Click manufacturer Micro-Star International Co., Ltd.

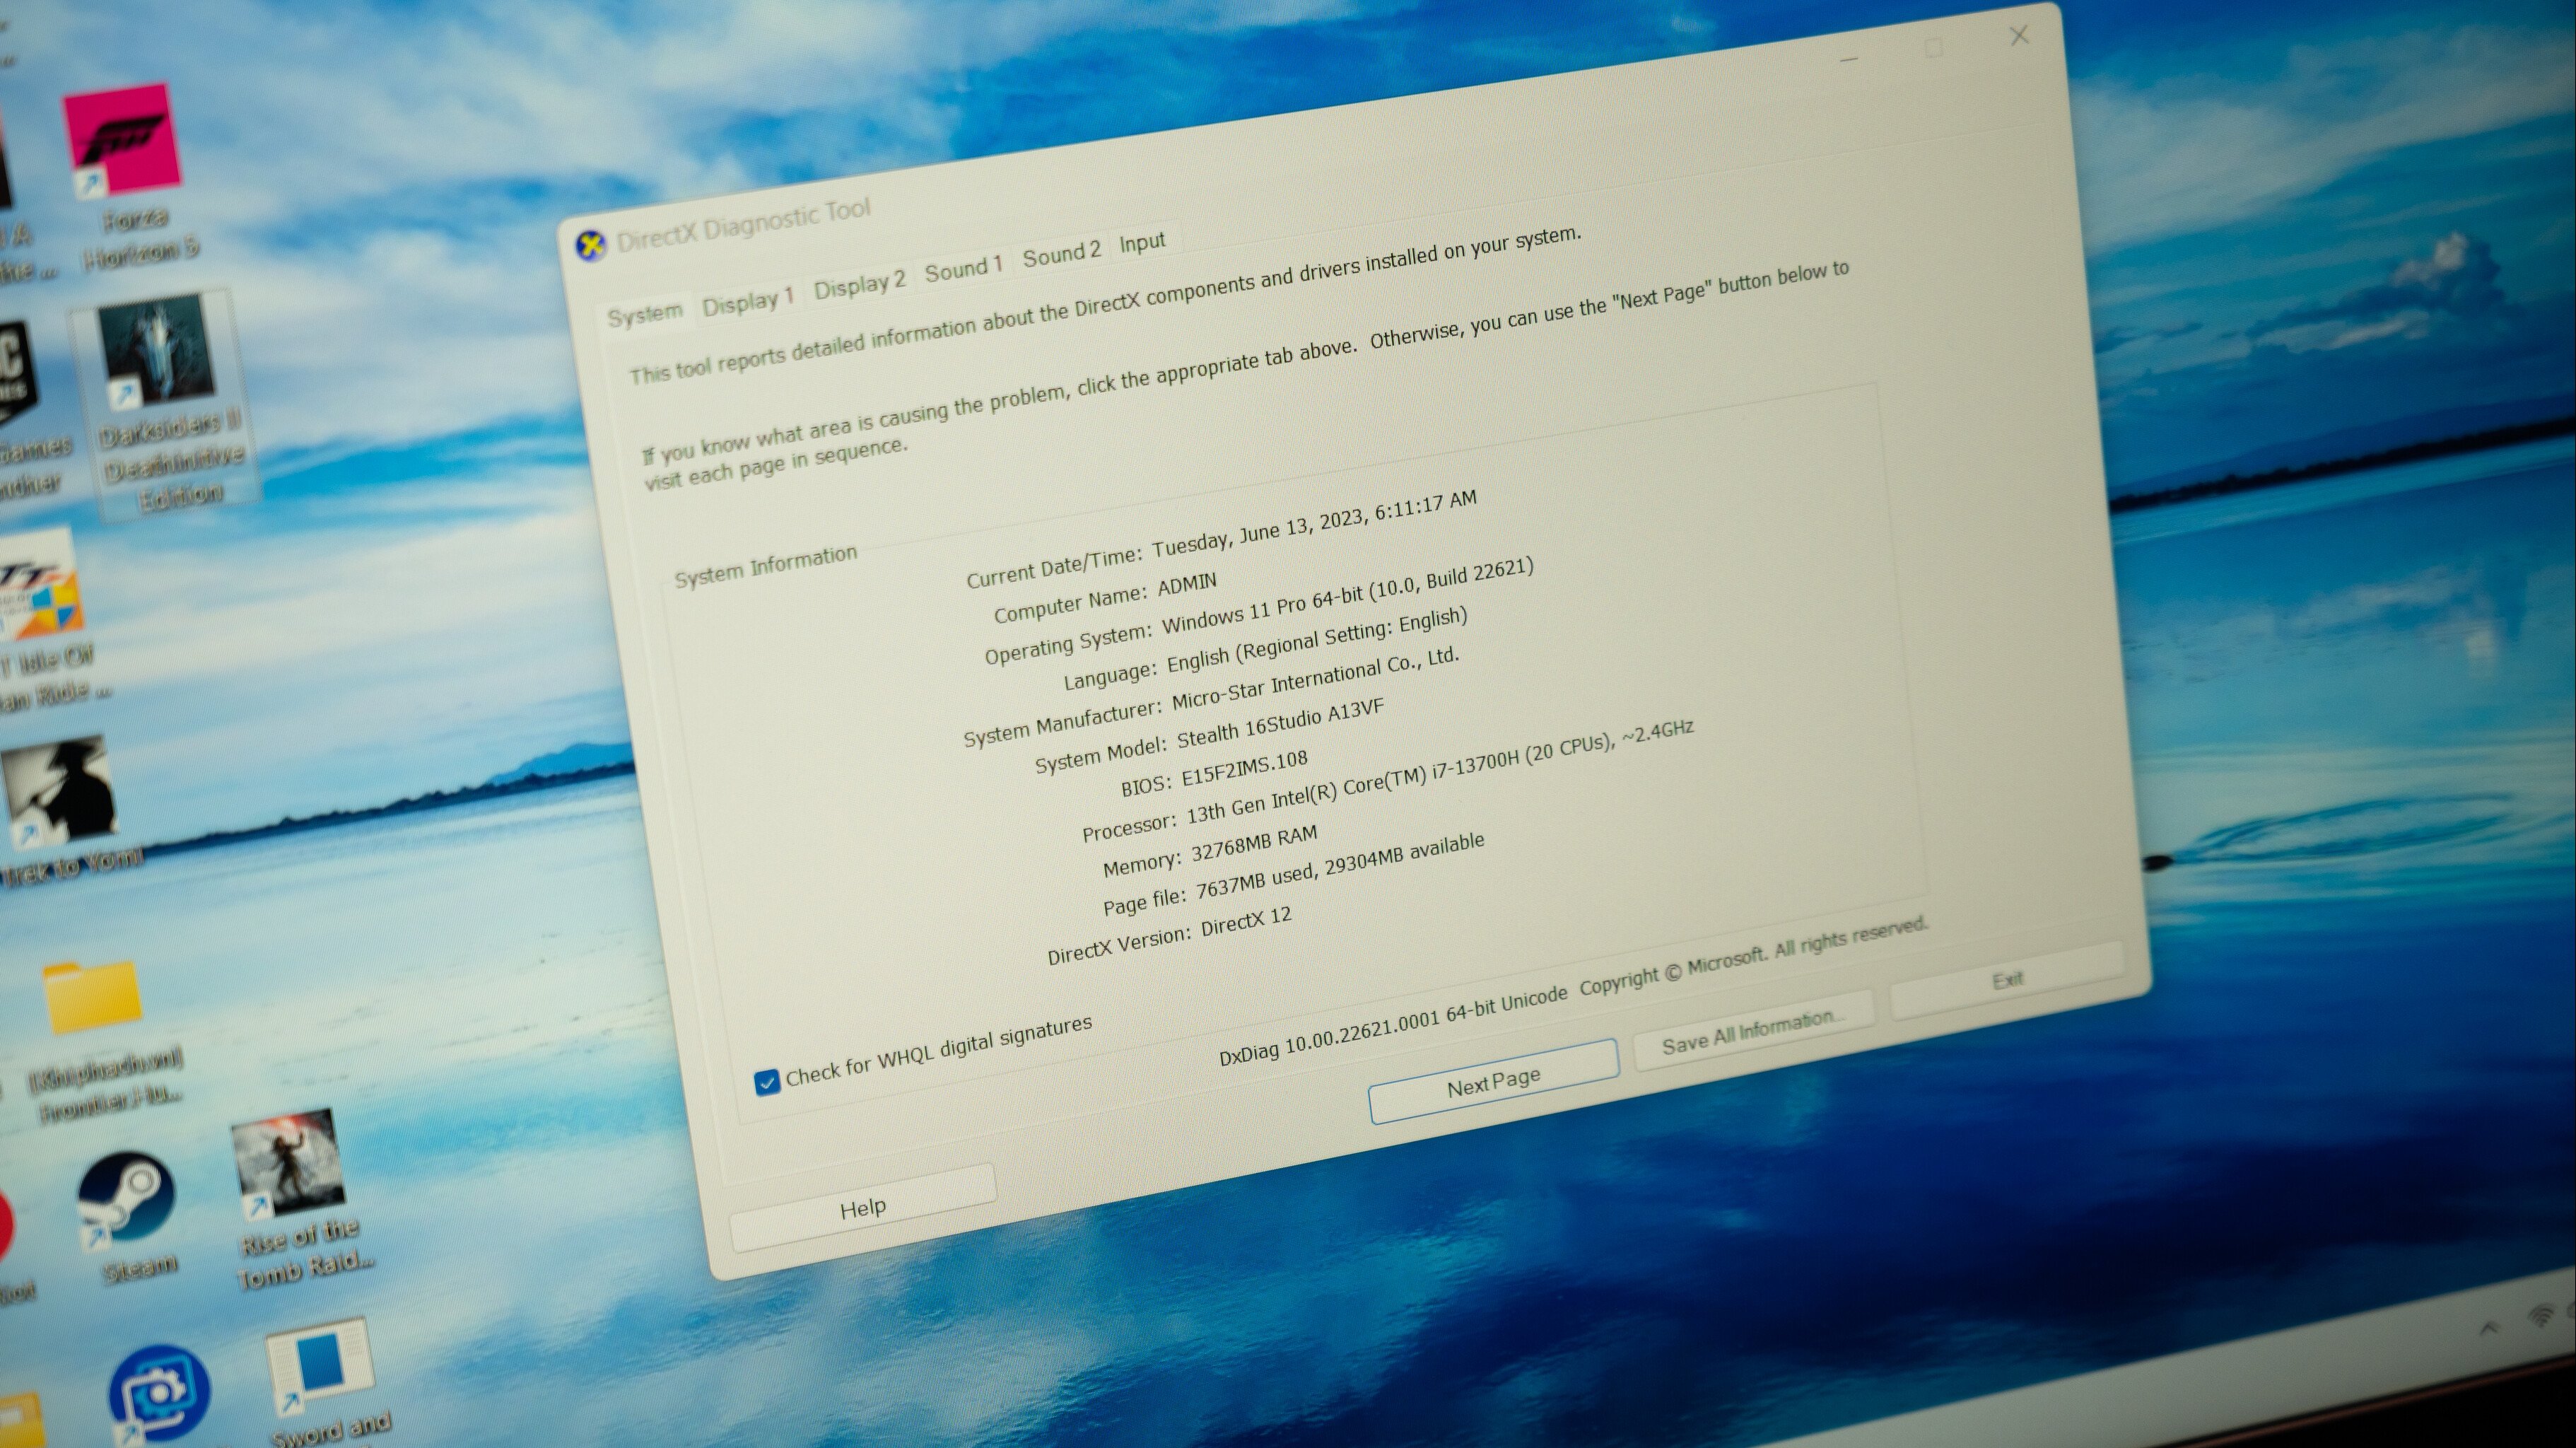pos(1316,678)
